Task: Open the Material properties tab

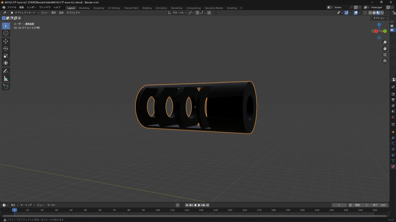Action: click(393, 166)
